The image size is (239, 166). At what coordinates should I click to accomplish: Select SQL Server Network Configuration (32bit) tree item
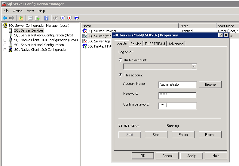(44, 35)
